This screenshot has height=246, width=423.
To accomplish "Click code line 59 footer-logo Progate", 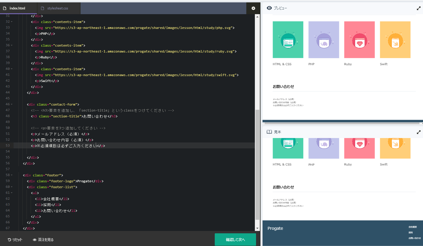I will [65, 181].
